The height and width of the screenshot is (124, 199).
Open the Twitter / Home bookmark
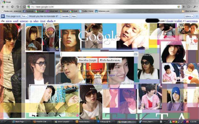coord(86,11)
